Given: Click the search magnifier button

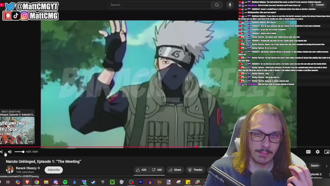Looking at the screenshot, I should coord(217,5).
